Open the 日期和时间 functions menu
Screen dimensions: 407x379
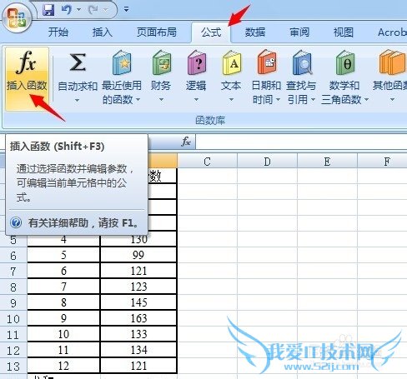click(266, 77)
